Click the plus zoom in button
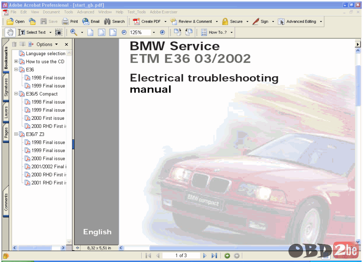The image size is (363, 262). (163, 32)
